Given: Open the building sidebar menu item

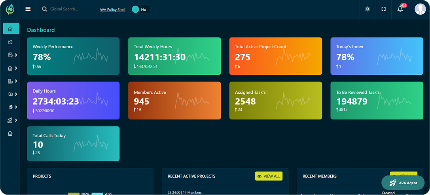Looking at the screenshot, I should (12, 81).
